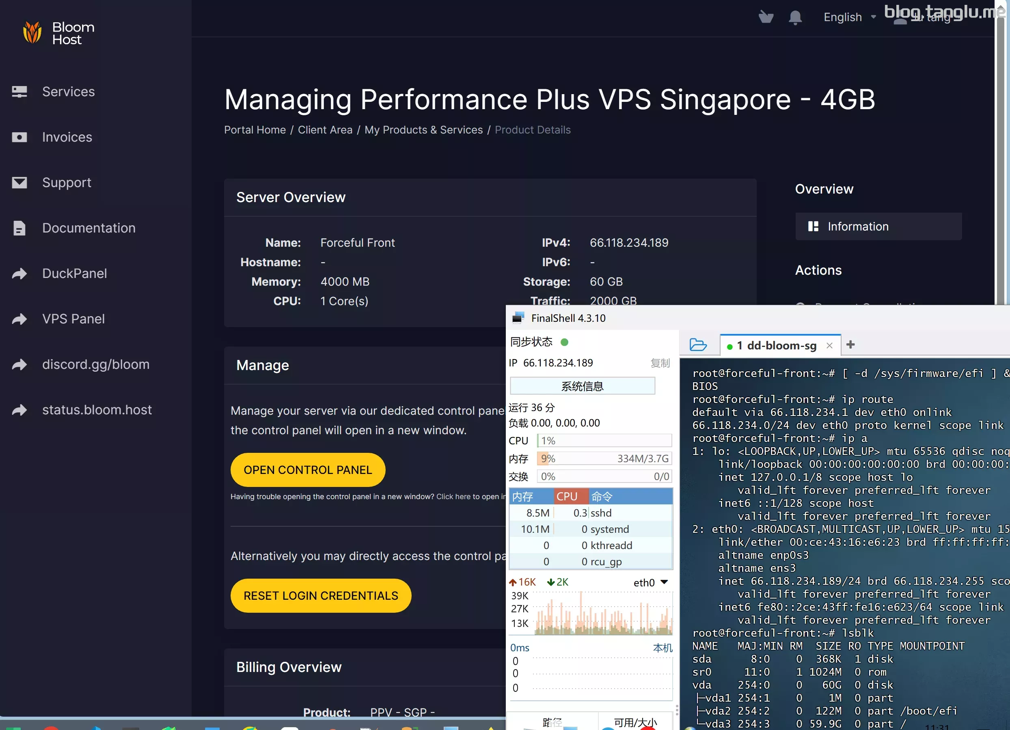Add a new FinalShell tab
This screenshot has width=1010, height=730.
(850, 345)
